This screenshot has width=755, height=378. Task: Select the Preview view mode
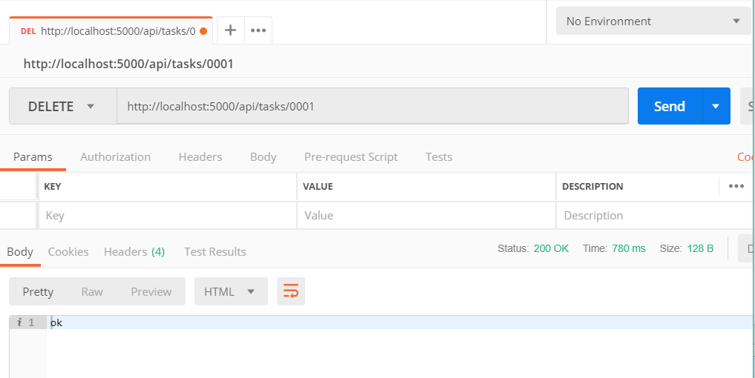[151, 292]
